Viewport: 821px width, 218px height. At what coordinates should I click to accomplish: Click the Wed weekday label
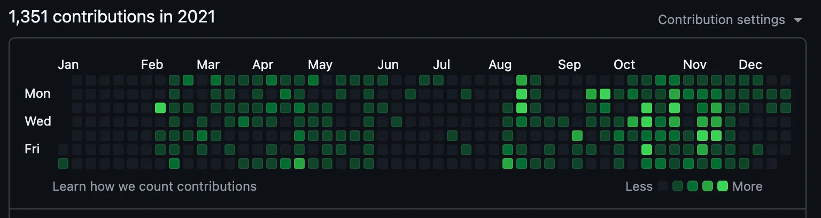(37, 121)
